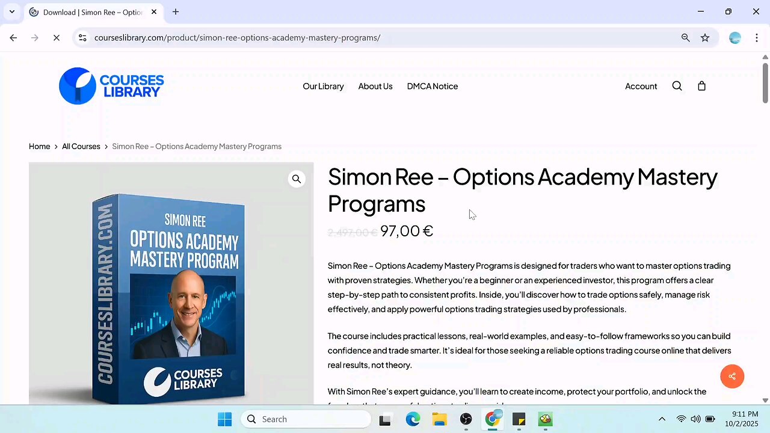View site information icon in address bar
Image resolution: width=770 pixels, height=433 pixels.
(x=83, y=37)
